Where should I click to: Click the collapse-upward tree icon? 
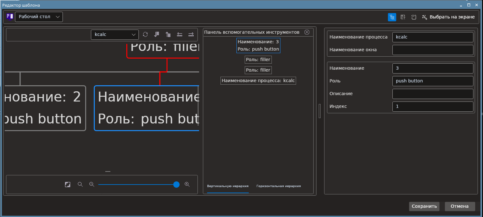click(x=168, y=34)
